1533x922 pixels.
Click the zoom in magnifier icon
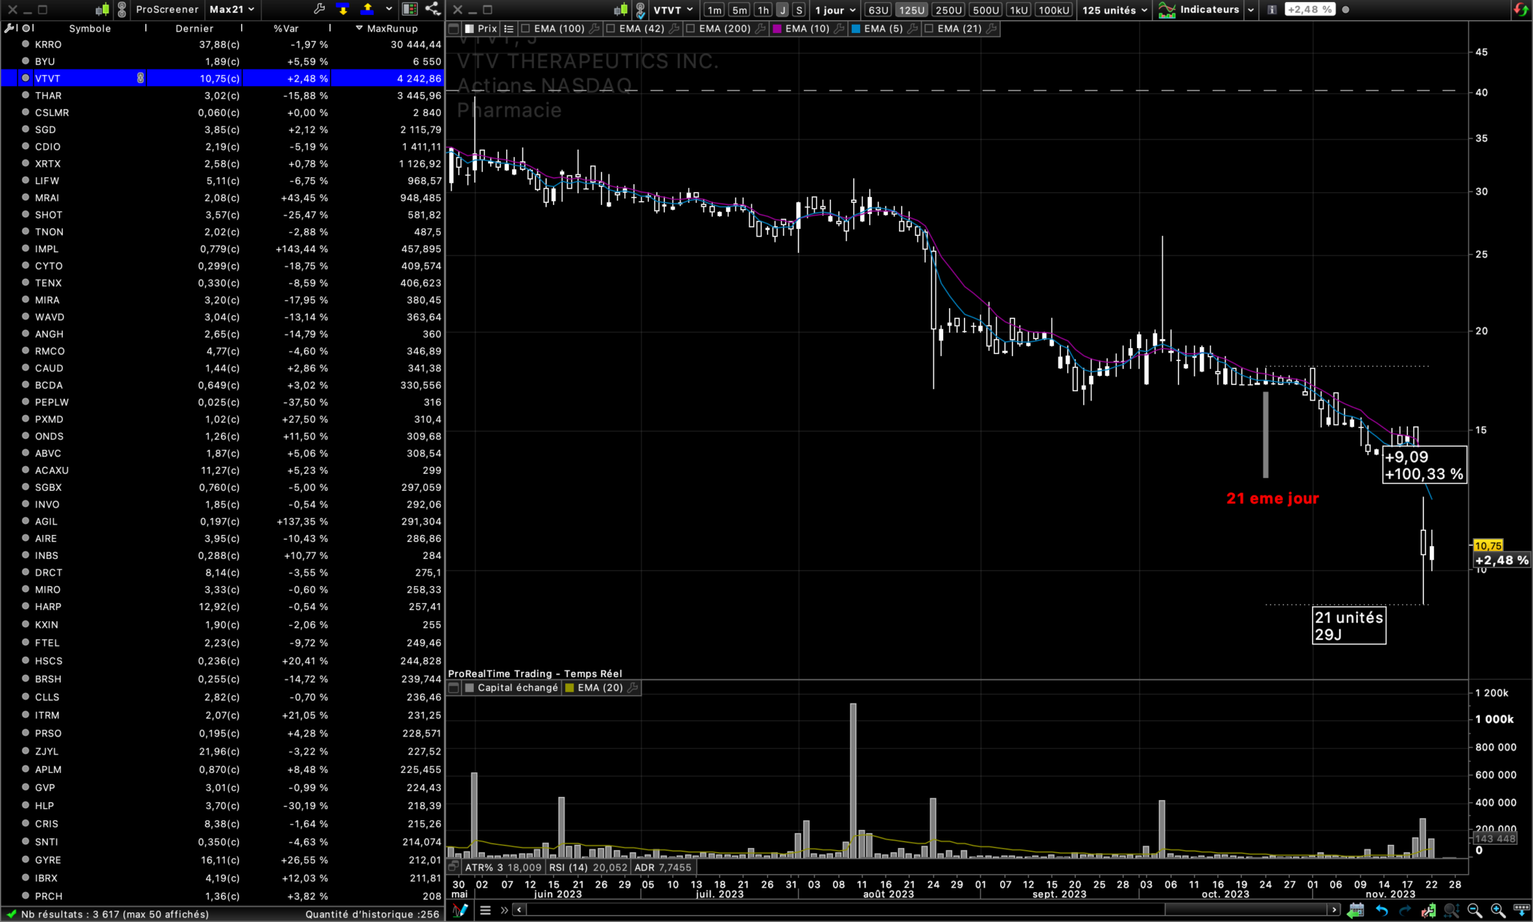[1498, 910]
